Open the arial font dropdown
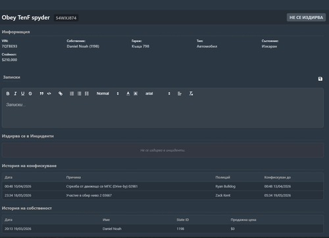The image size is (329, 238). pyautogui.click(x=158, y=93)
